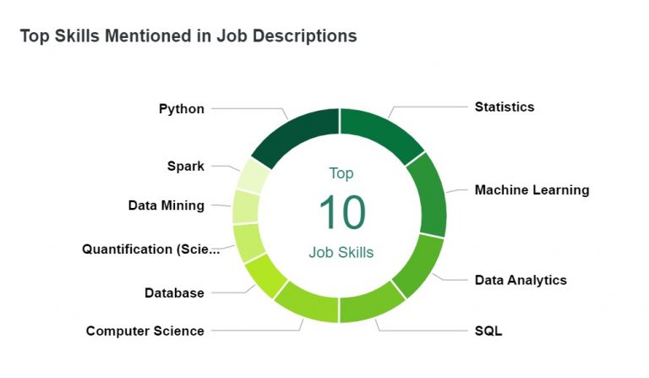Click the Database chart segment
649x378 pixels.
pos(265,276)
